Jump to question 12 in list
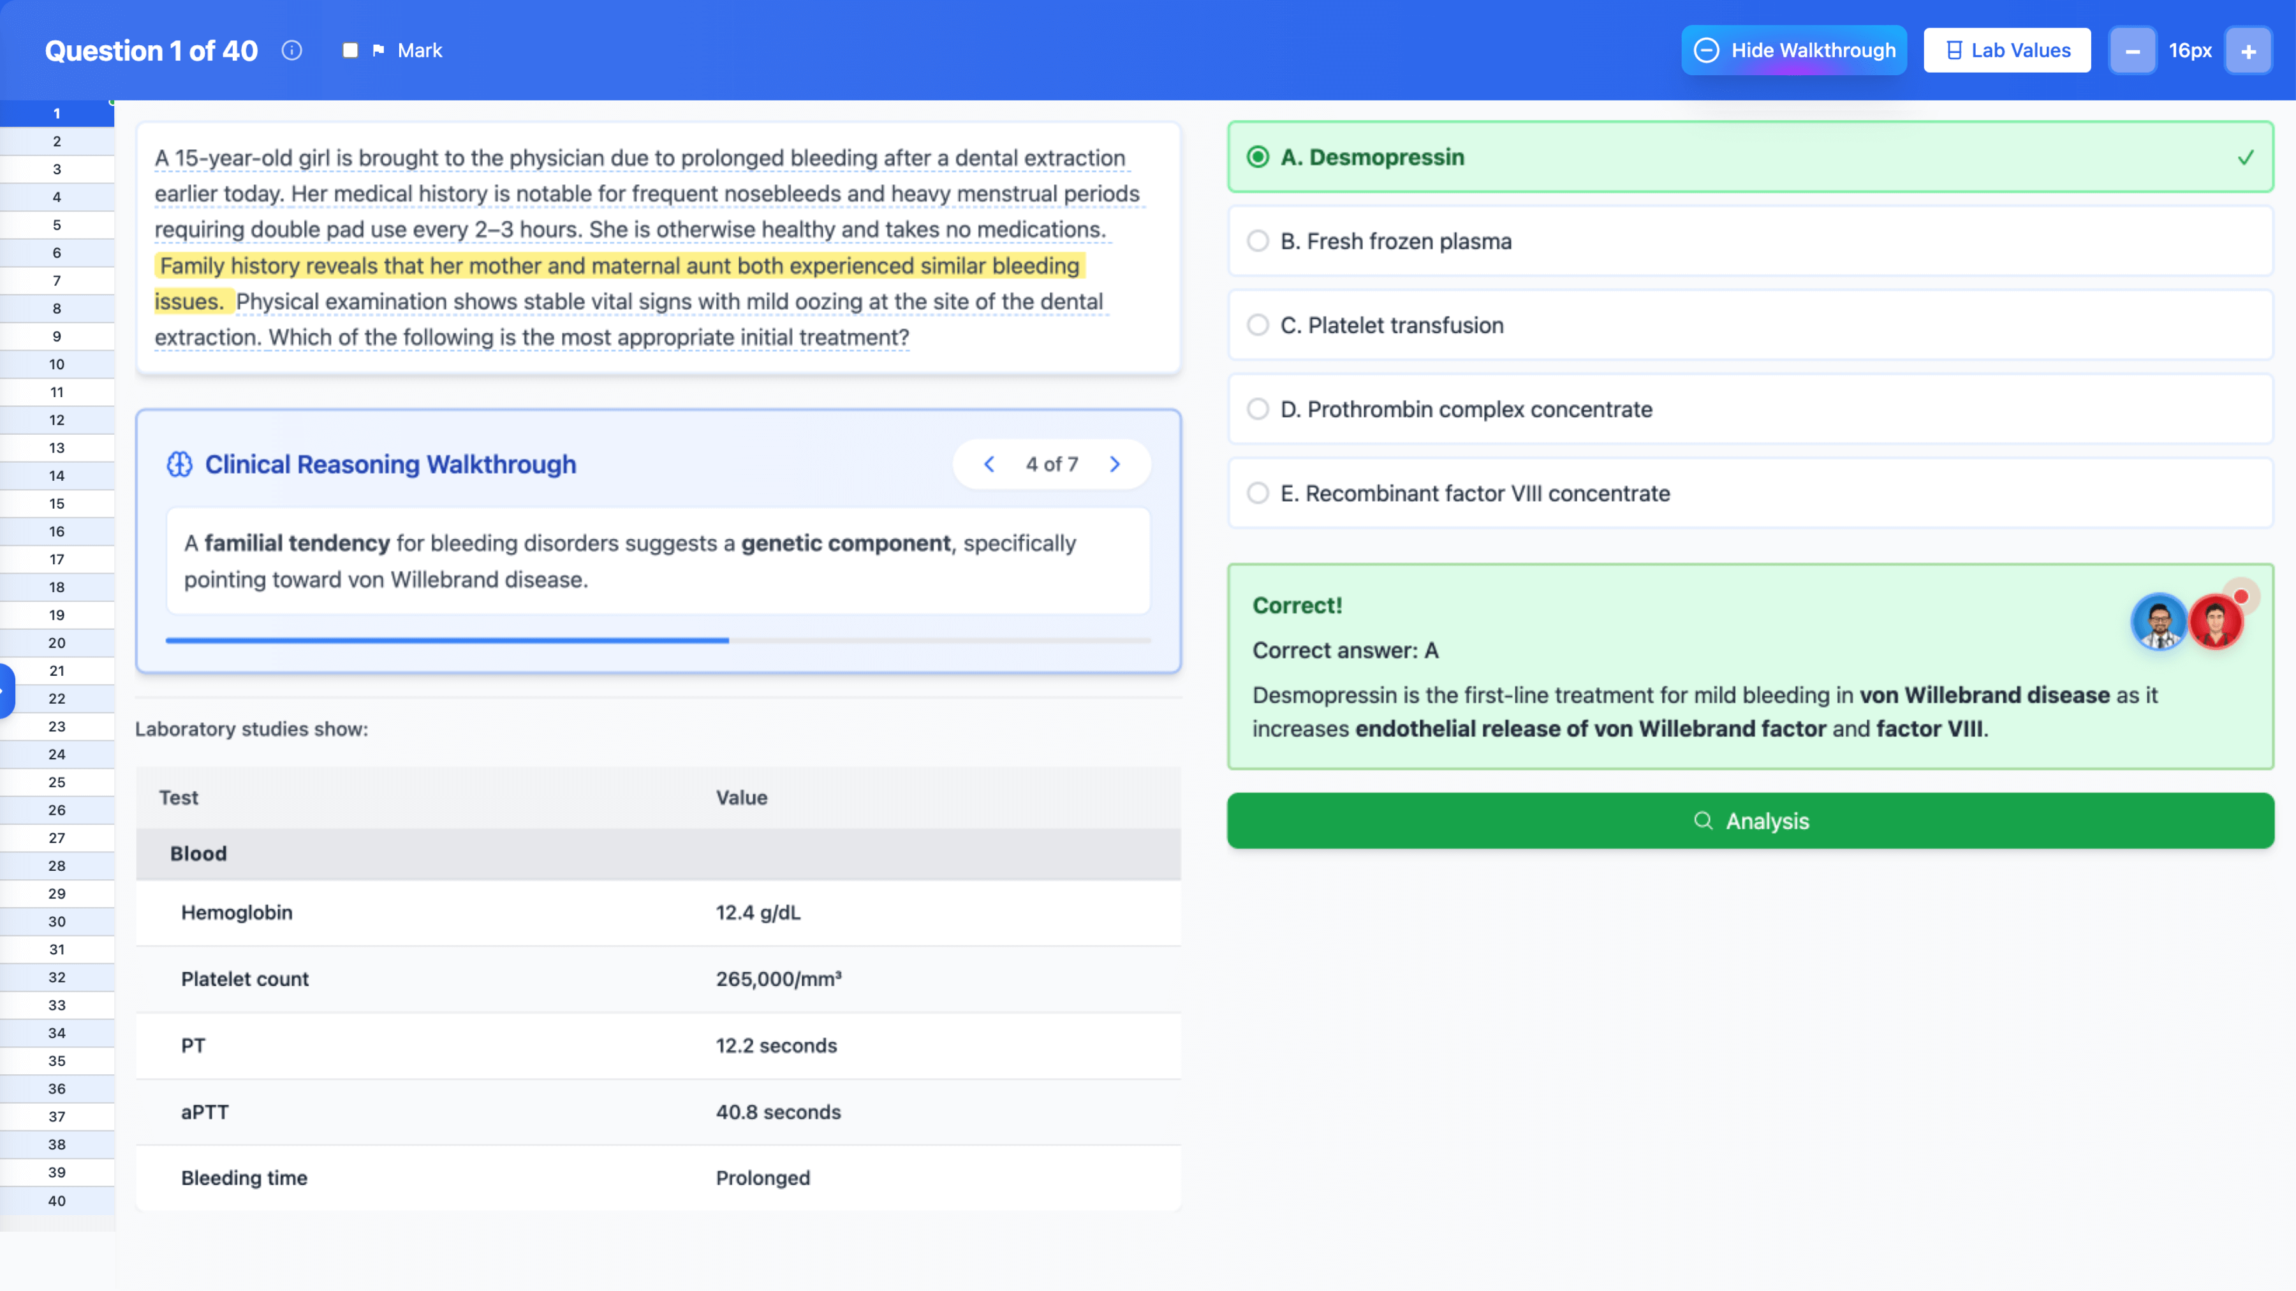Image resolution: width=2296 pixels, height=1291 pixels. tap(57, 419)
